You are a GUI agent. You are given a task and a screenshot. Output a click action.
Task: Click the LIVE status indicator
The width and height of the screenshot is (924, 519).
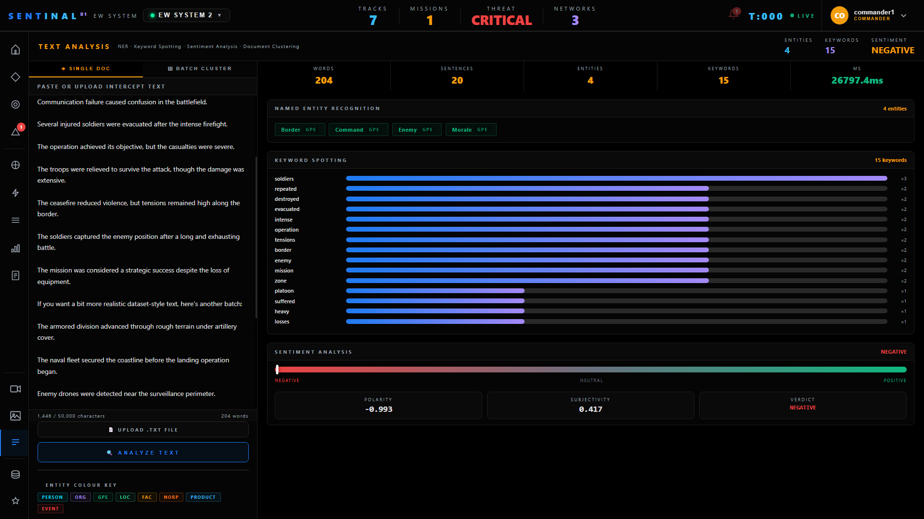802,16
